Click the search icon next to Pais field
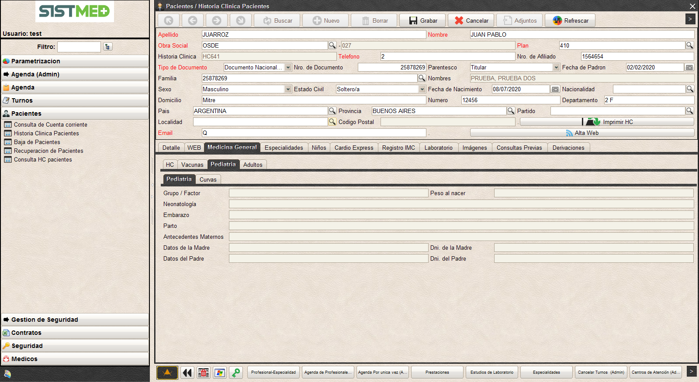Screen dimensions: 699x382 pyautogui.click(x=332, y=111)
